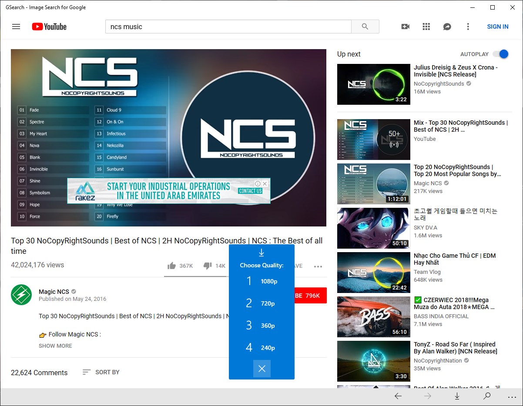Choose 720p download quality
The width and height of the screenshot is (523, 406).
(x=261, y=303)
